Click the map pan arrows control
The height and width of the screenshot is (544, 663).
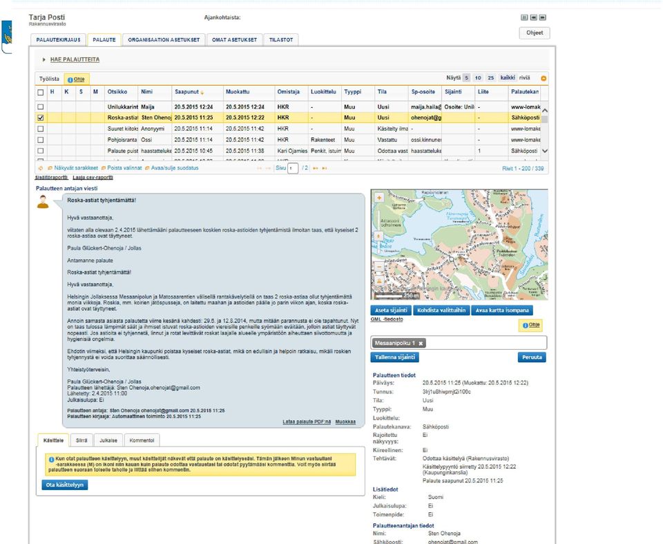tap(379, 236)
